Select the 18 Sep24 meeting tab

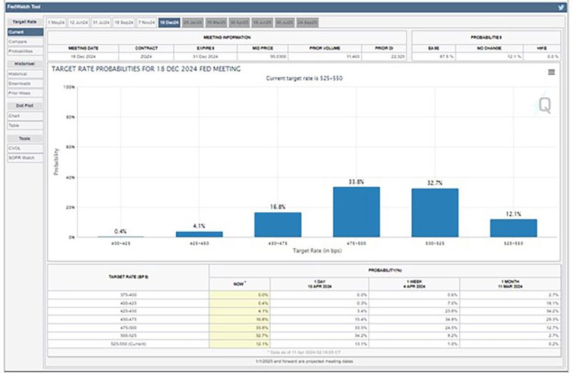pos(123,22)
